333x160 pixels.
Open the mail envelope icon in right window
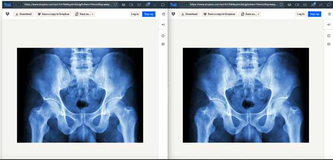(305, 5)
